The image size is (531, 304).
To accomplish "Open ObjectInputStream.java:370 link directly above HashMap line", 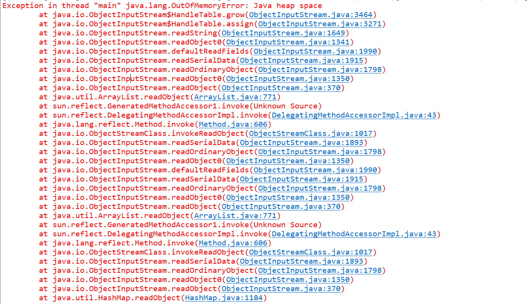I will [281, 289].
